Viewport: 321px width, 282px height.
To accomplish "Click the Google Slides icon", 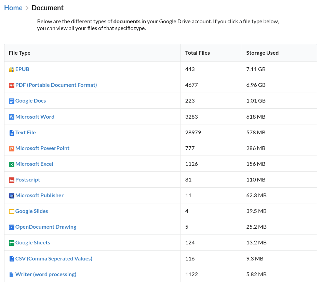I will click(12, 211).
